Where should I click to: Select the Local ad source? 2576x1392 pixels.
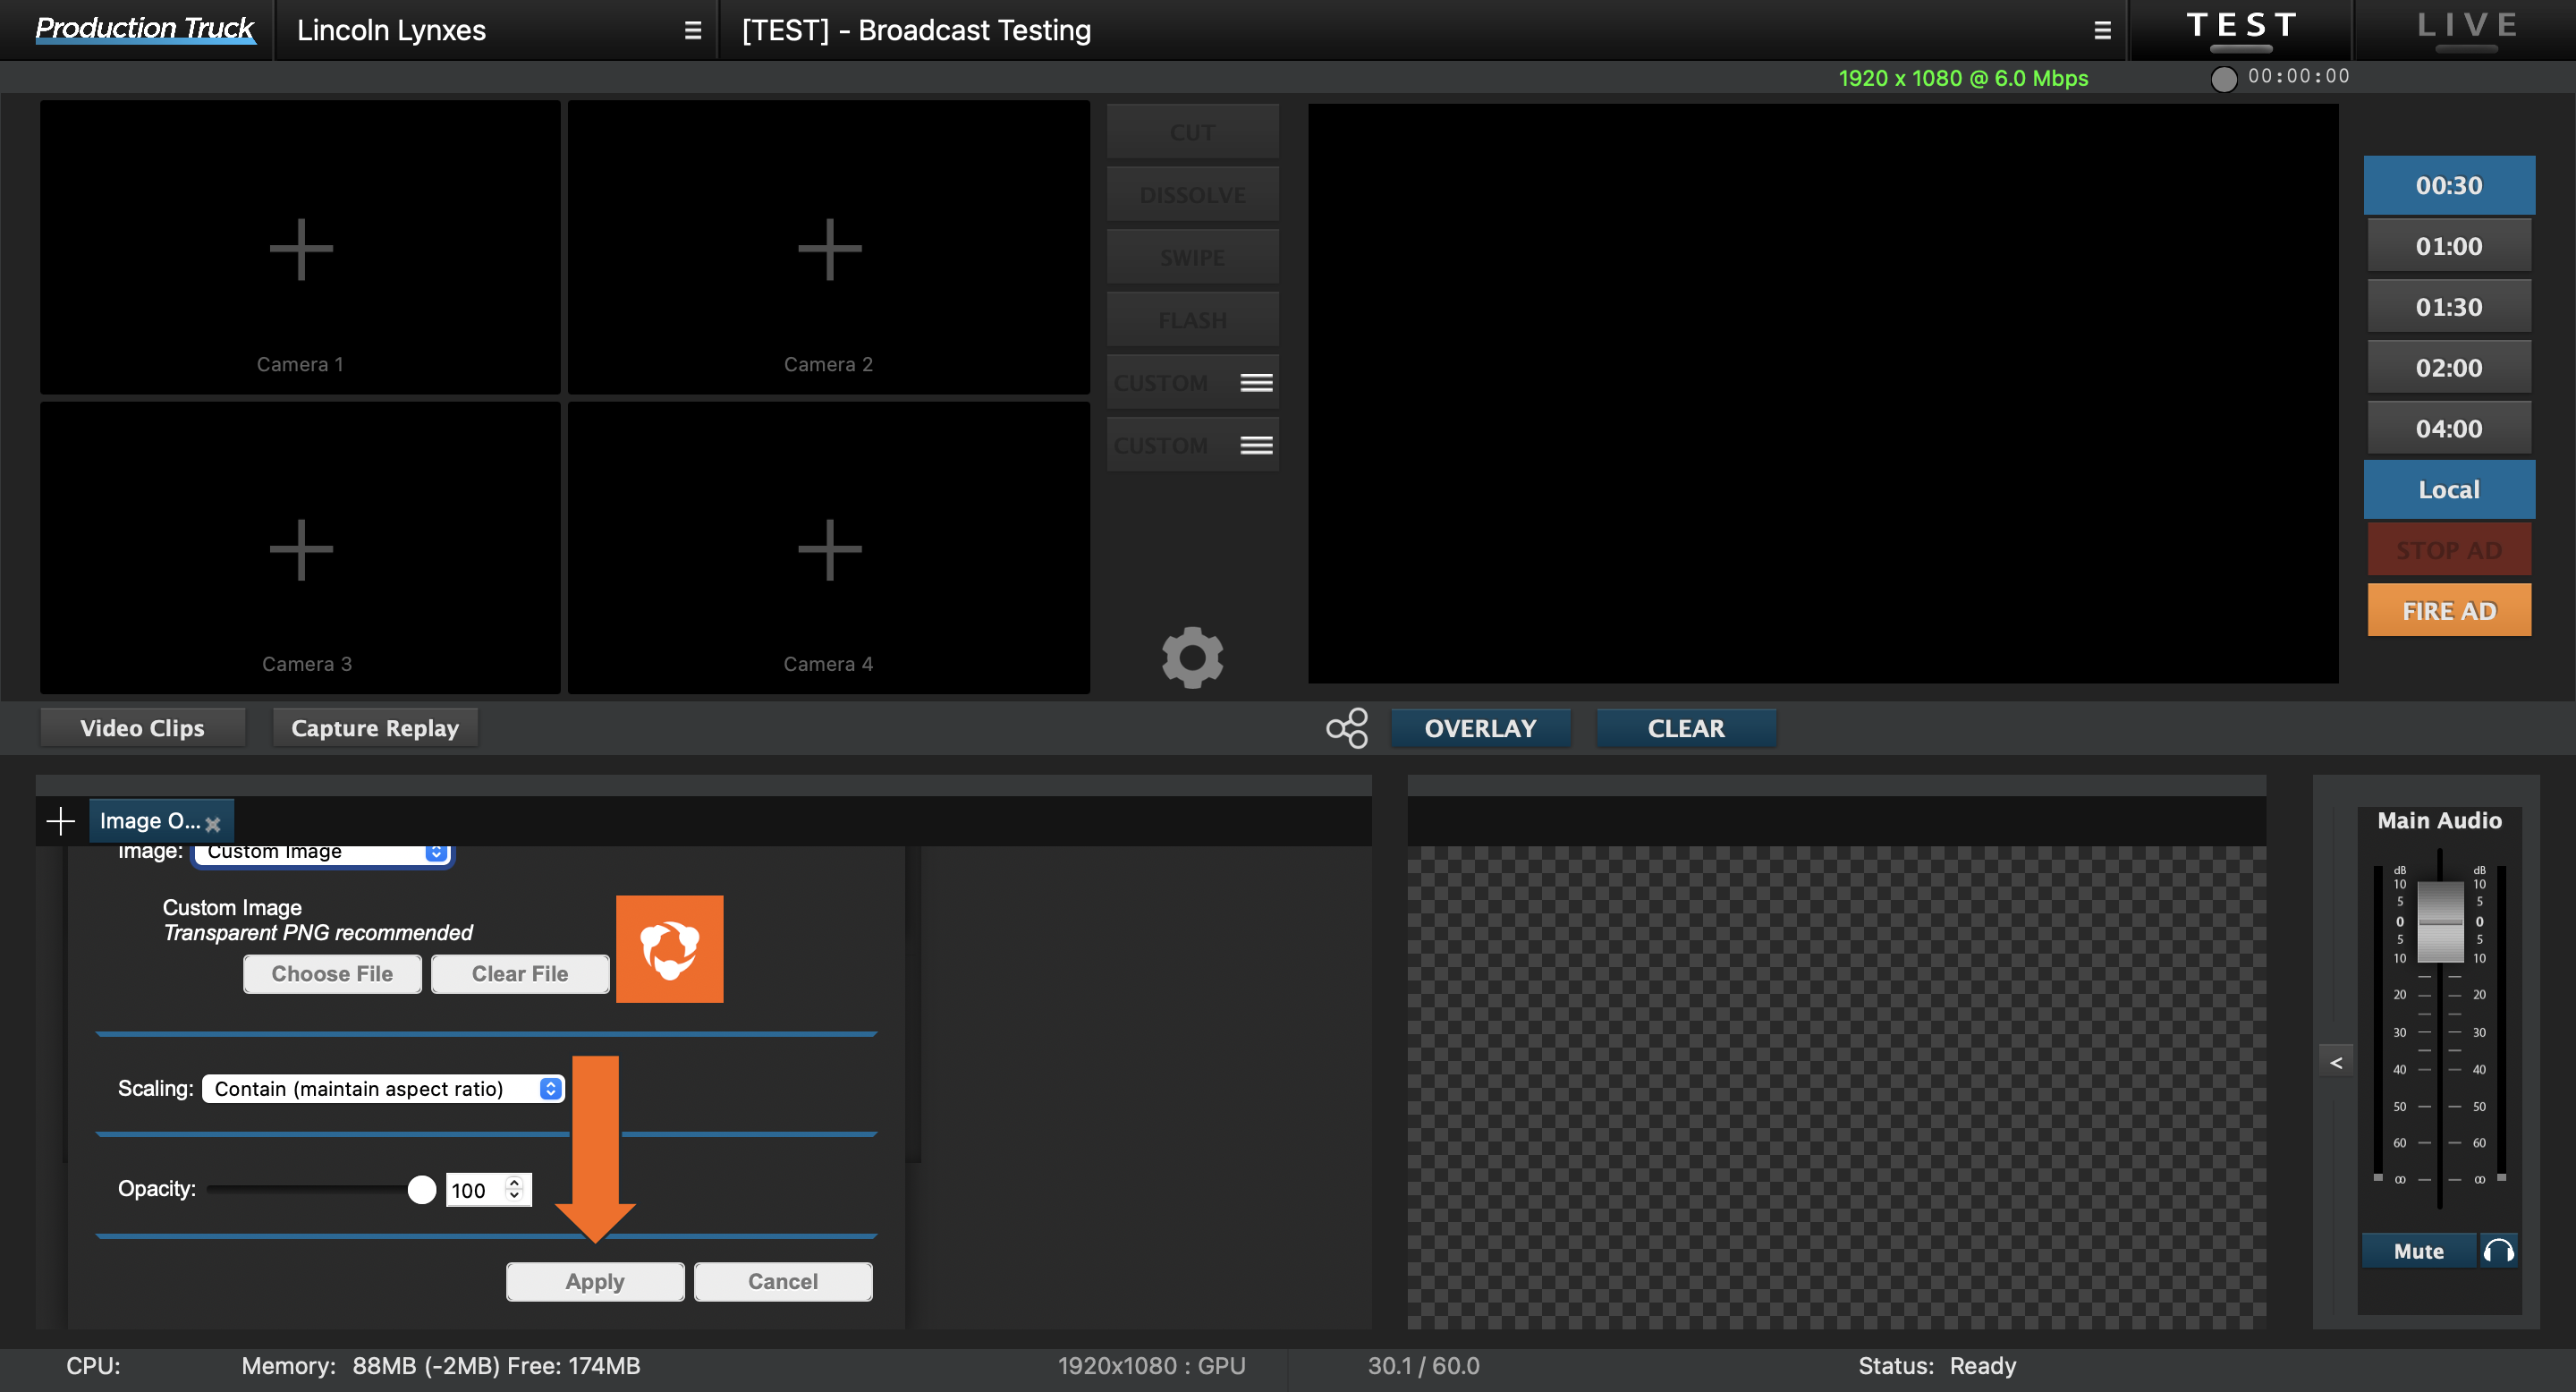[x=2448, y=489]
